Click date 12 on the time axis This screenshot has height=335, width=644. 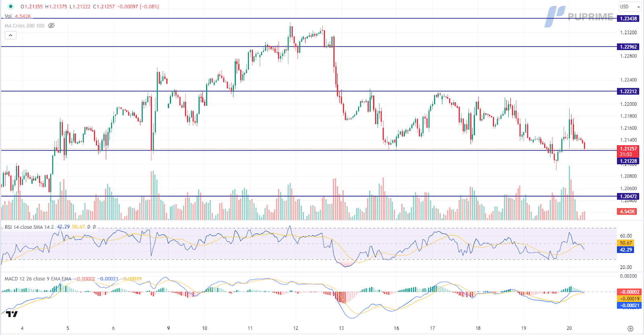[x=296, y=328]
